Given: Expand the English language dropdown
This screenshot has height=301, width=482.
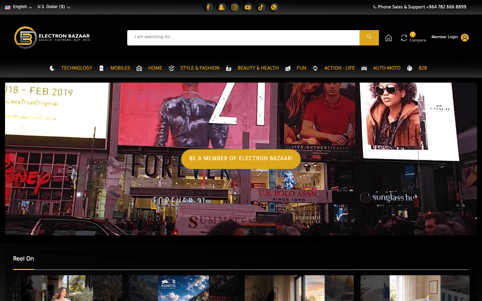Looking at the screenshot, I should point(19,7).
